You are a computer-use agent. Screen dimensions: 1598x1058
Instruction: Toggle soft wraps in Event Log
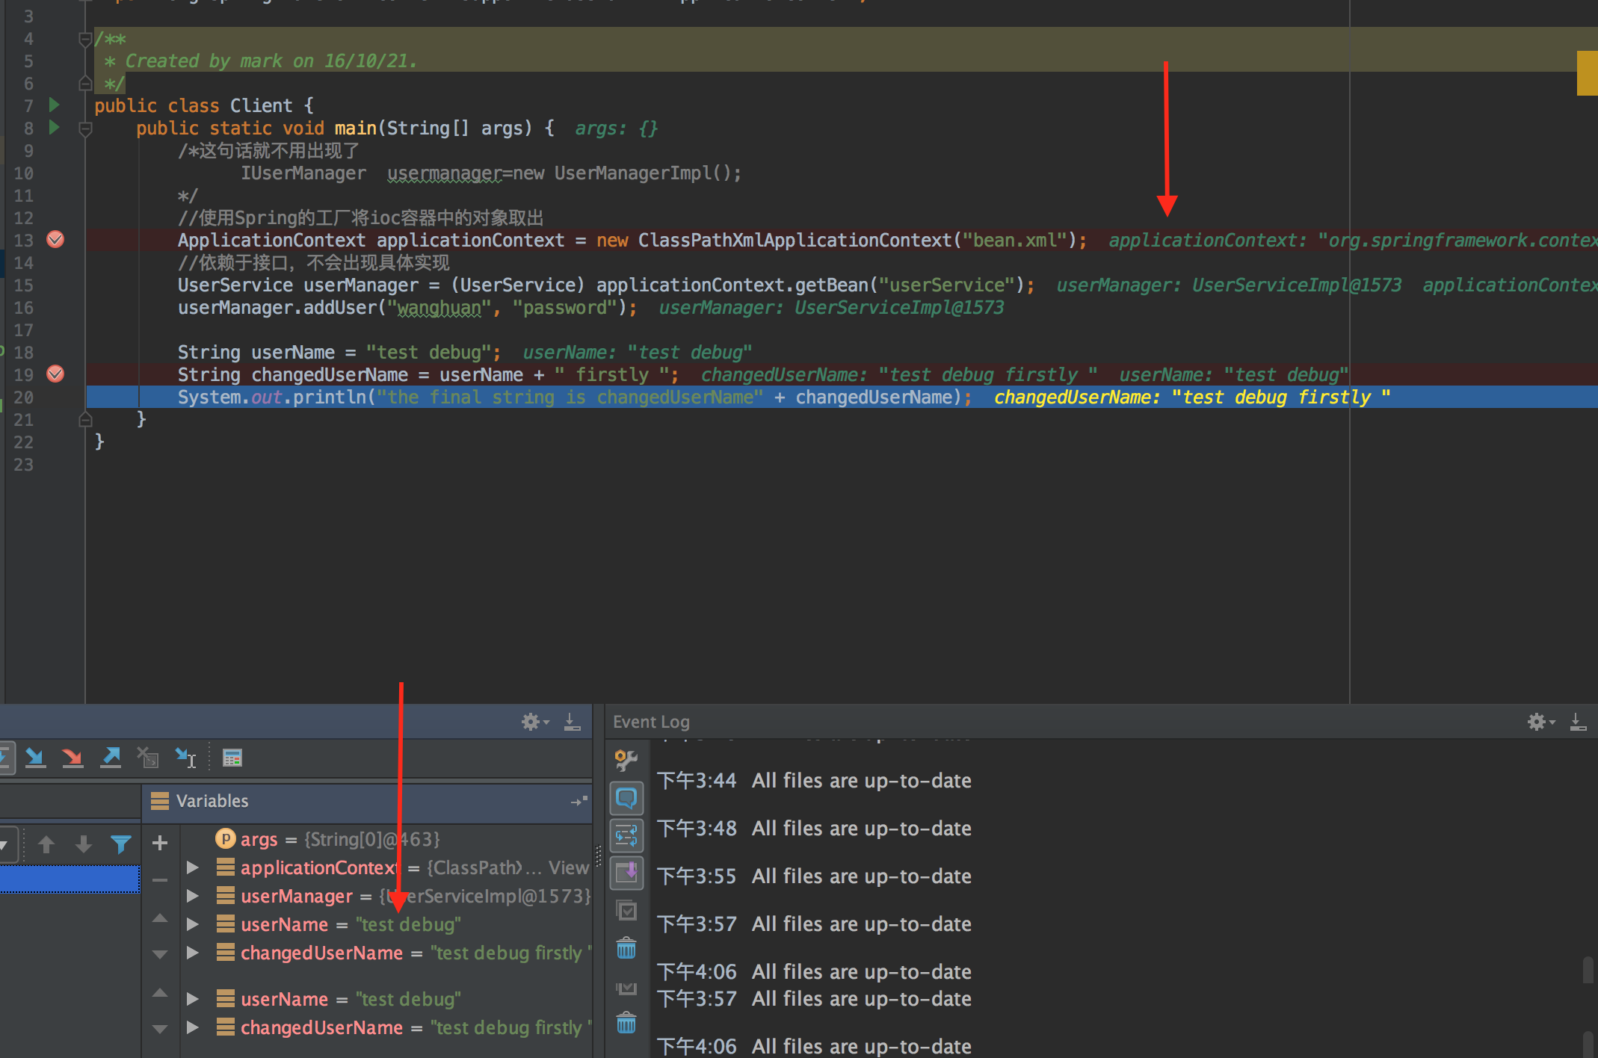[x=626, y=835]
